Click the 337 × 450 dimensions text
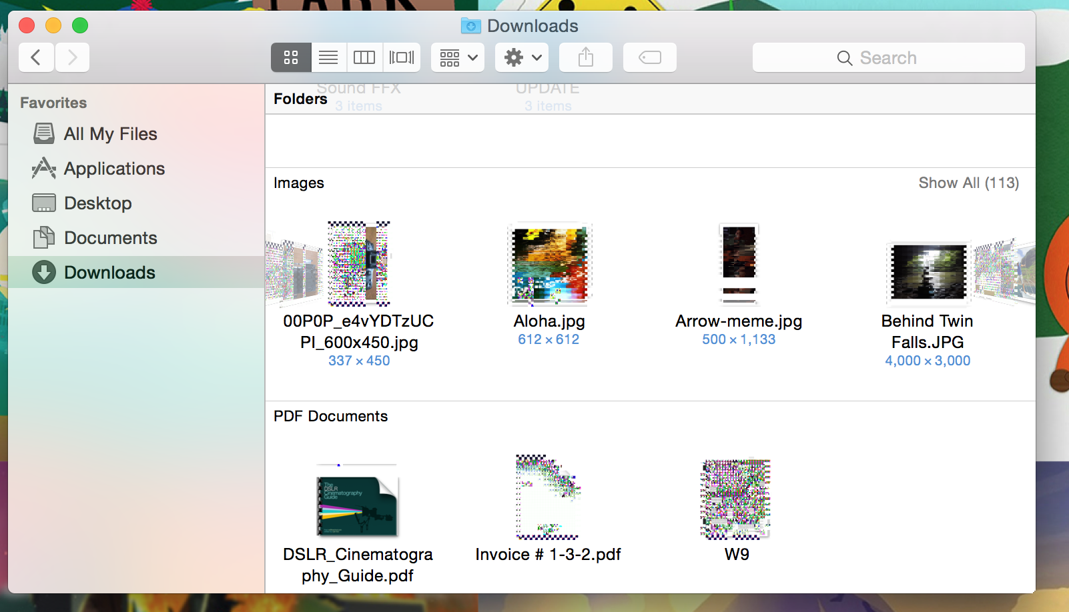Viewport: 1069px width, 612px height. pos(359,361)
